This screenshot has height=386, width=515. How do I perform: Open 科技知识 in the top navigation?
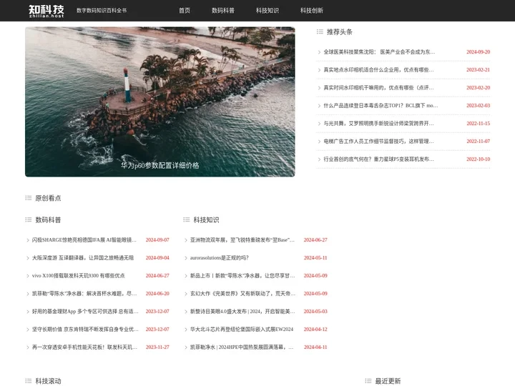tap(268, 11)
